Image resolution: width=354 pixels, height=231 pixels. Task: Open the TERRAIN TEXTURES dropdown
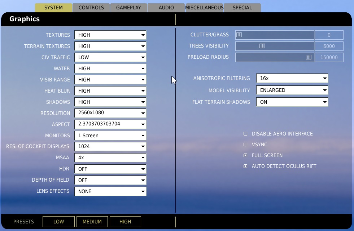(110, 46)
